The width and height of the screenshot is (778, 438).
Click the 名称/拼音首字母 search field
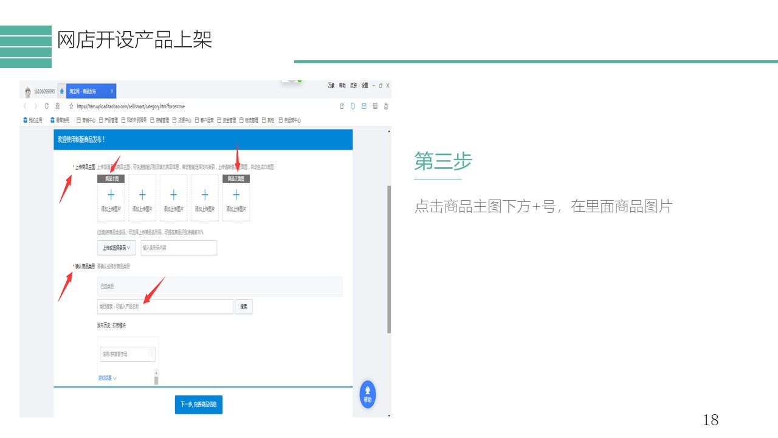128,353
